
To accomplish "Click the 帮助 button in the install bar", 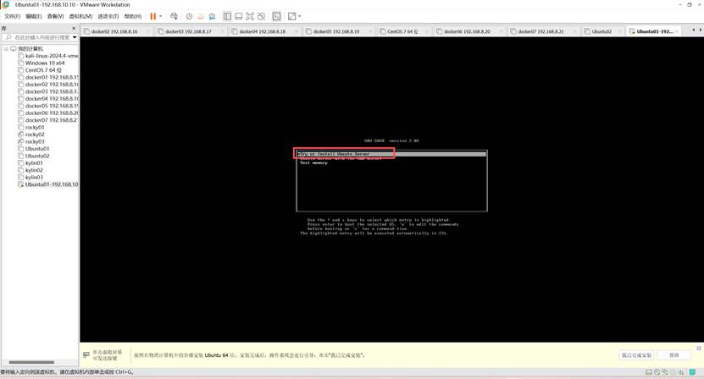I will 674,354.
